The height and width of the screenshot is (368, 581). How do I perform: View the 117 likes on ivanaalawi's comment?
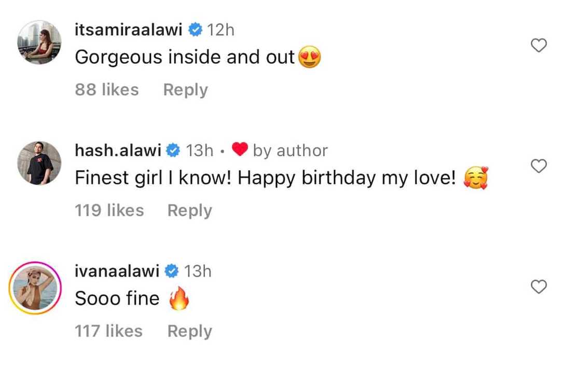[x=108, y=331]
